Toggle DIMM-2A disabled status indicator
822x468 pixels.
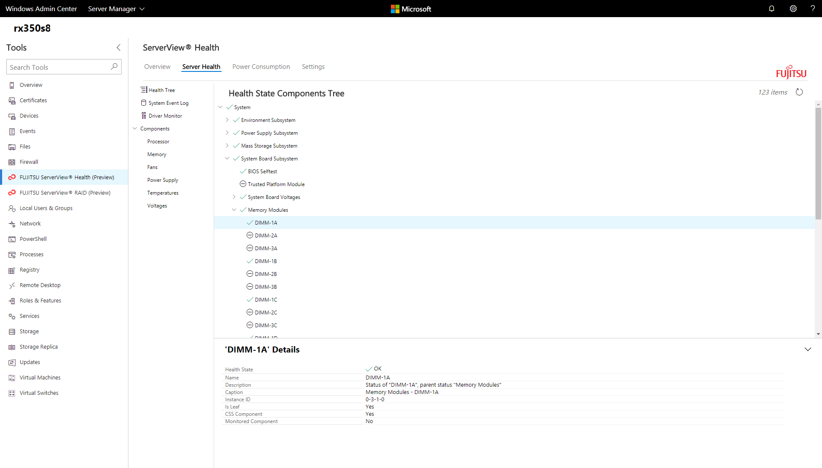coord(250,235)
